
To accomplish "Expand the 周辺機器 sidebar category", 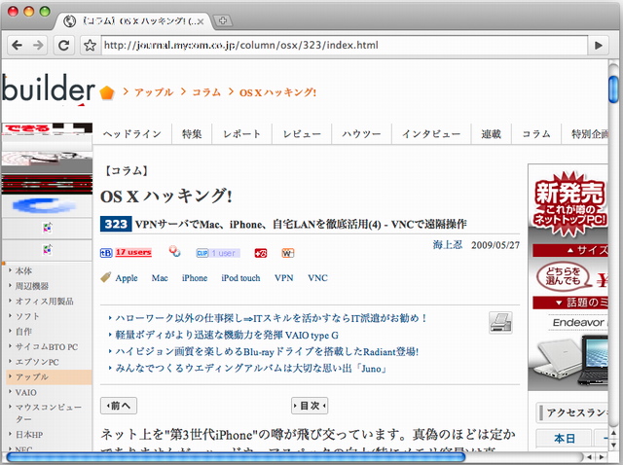I will [32, 286].
